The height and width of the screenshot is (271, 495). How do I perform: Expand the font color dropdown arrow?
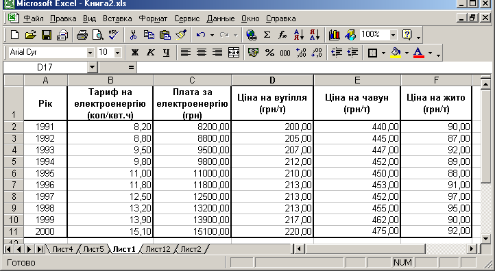(x=431, y=53)
